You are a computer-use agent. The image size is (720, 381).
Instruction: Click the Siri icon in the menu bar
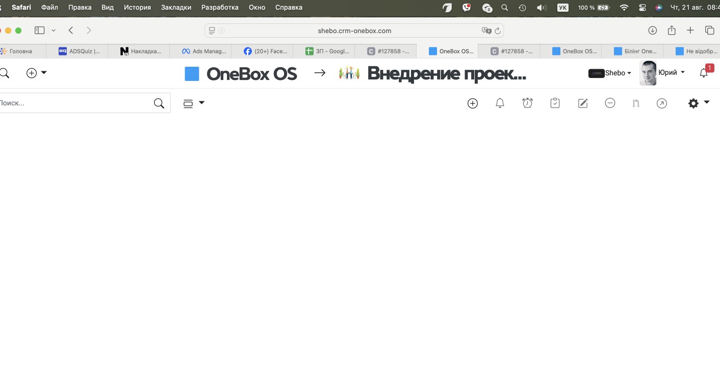tap(659, 8)
